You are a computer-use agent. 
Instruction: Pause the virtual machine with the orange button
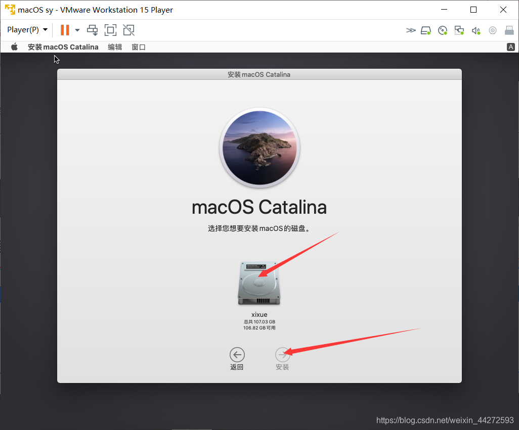pyautogui.click(x=65, y=30)
